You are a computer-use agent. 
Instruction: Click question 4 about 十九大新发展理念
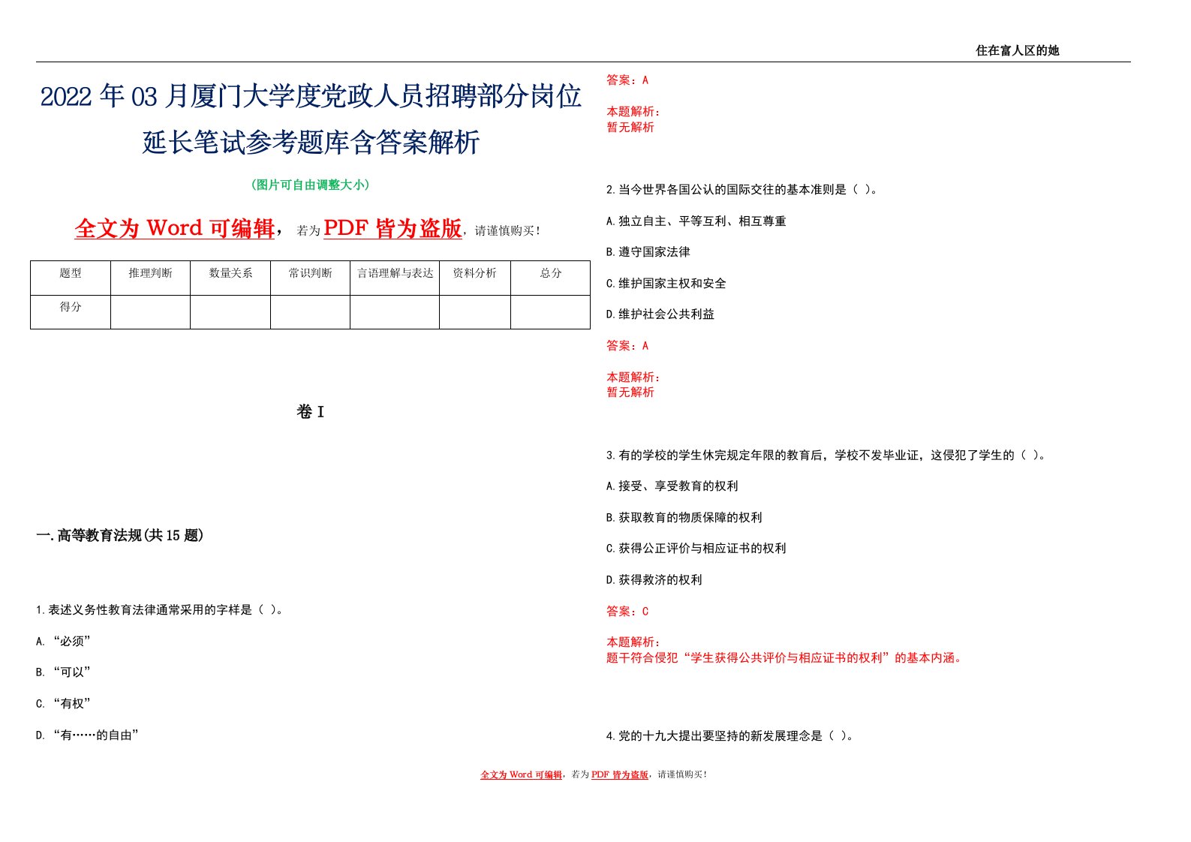click(729, 736)
